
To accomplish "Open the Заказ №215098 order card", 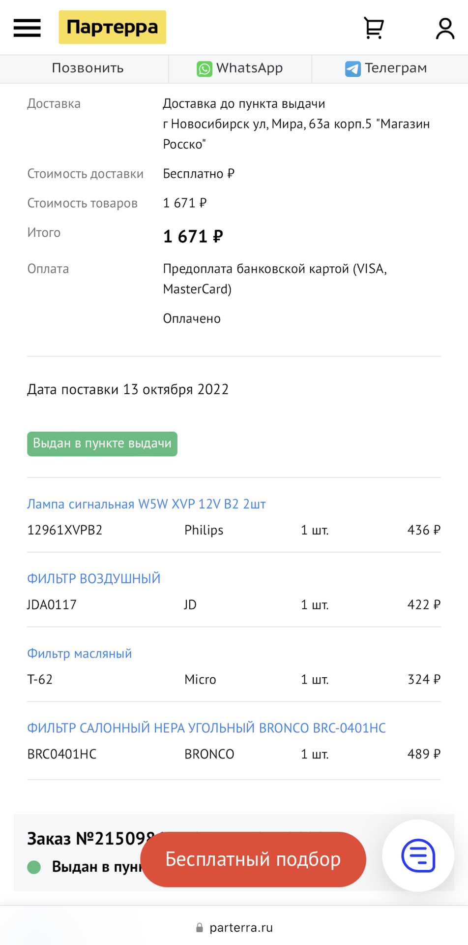I will pos(84,838).
